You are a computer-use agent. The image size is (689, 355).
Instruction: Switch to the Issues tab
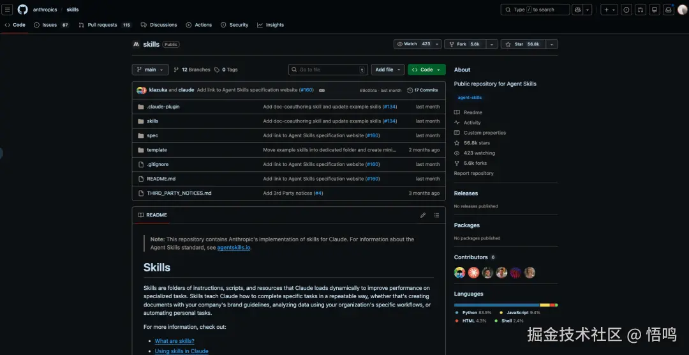(x=52, y=25)
